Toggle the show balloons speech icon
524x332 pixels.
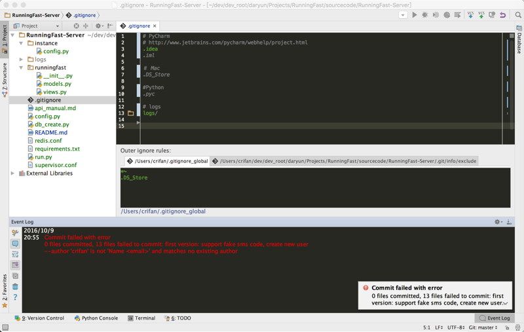15,244
